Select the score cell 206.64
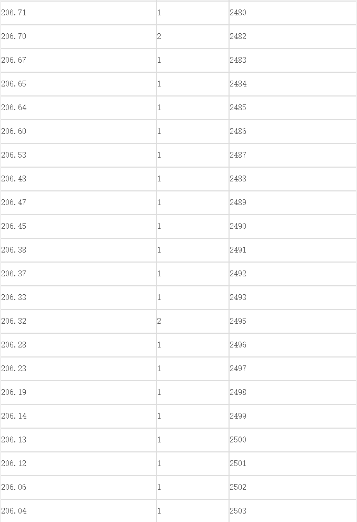The height and width of the screenshot is (522, 357). pos(78,108)
